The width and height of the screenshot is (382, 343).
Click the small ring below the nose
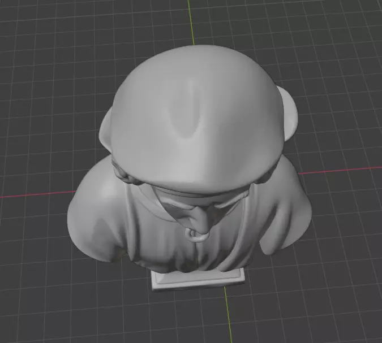[x=197, y=235]
